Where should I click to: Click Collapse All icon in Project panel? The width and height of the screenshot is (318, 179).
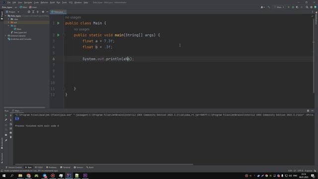click(x=38, y=12)
